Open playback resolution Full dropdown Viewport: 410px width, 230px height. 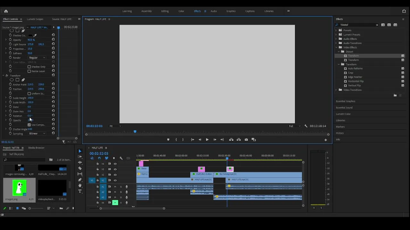pyautogui.click(x=295, y=126)
